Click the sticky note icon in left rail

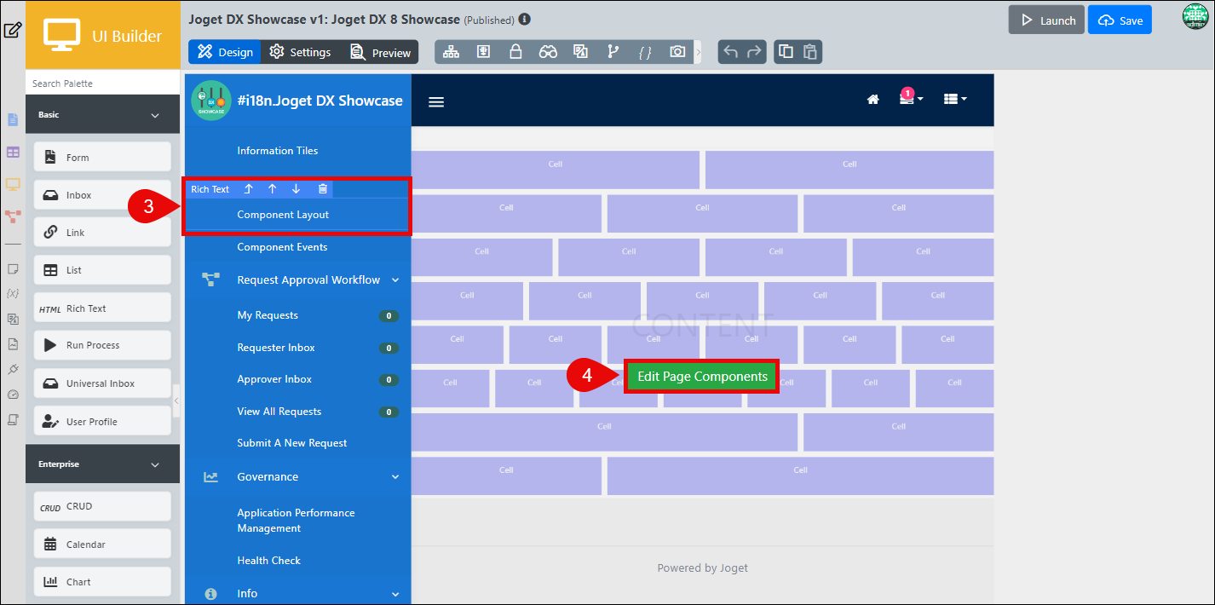tap(13, 268)
